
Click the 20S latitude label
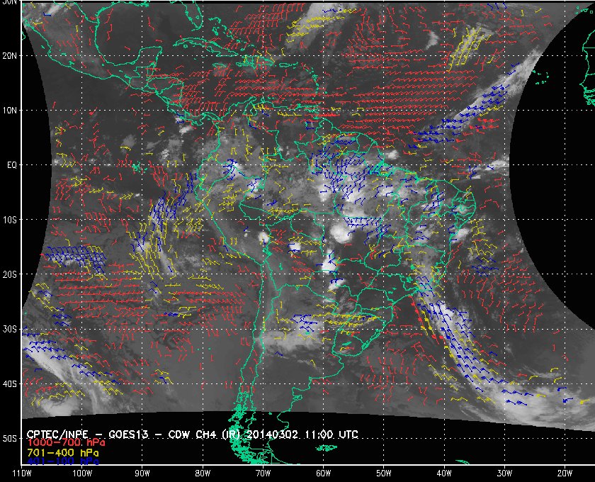[9, 274]
